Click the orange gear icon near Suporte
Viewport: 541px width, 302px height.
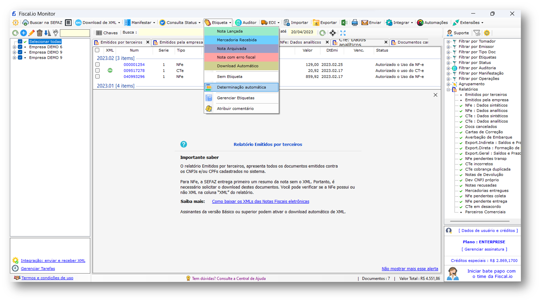487,33
